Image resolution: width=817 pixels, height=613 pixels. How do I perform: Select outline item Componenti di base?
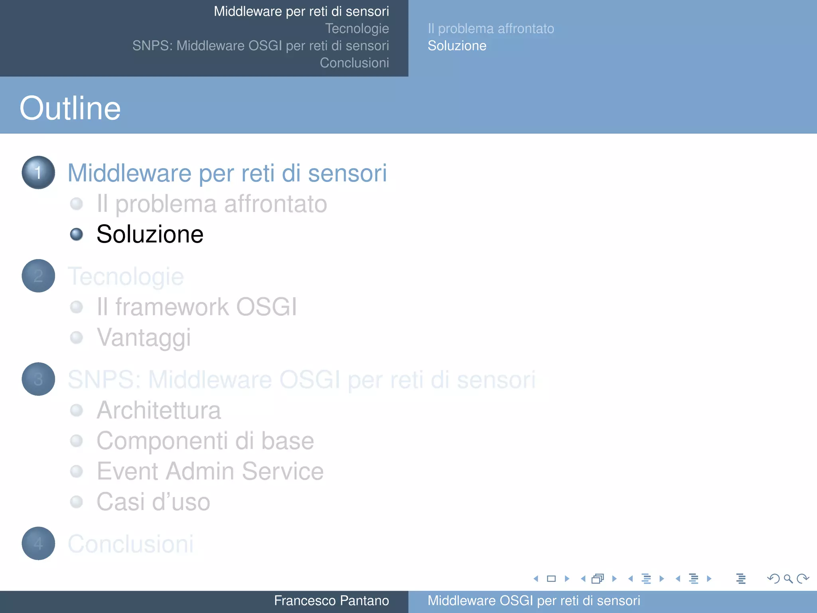coord(205,441)
